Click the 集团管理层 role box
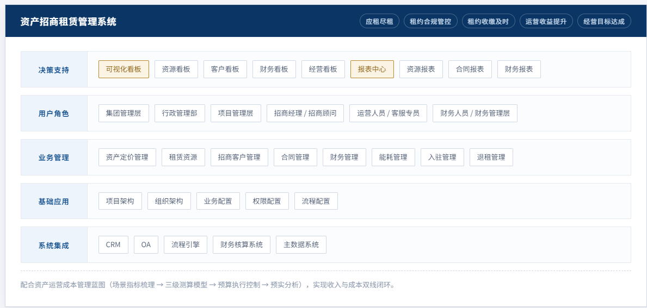 [x=124, y=113]
